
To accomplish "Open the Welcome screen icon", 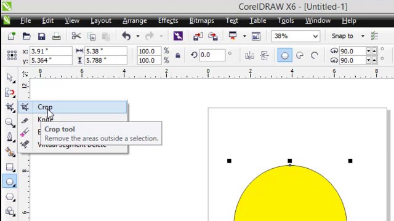I will [256, 36].
